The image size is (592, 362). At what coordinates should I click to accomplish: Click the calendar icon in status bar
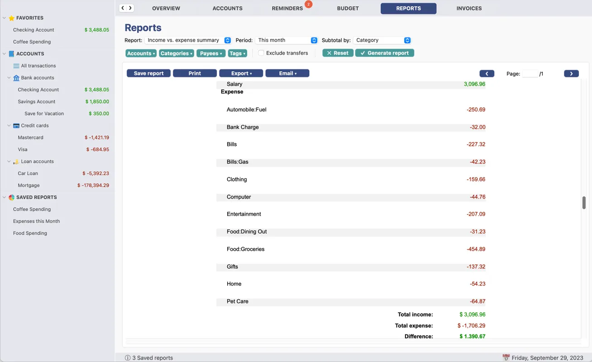click(x=506, y=358)
